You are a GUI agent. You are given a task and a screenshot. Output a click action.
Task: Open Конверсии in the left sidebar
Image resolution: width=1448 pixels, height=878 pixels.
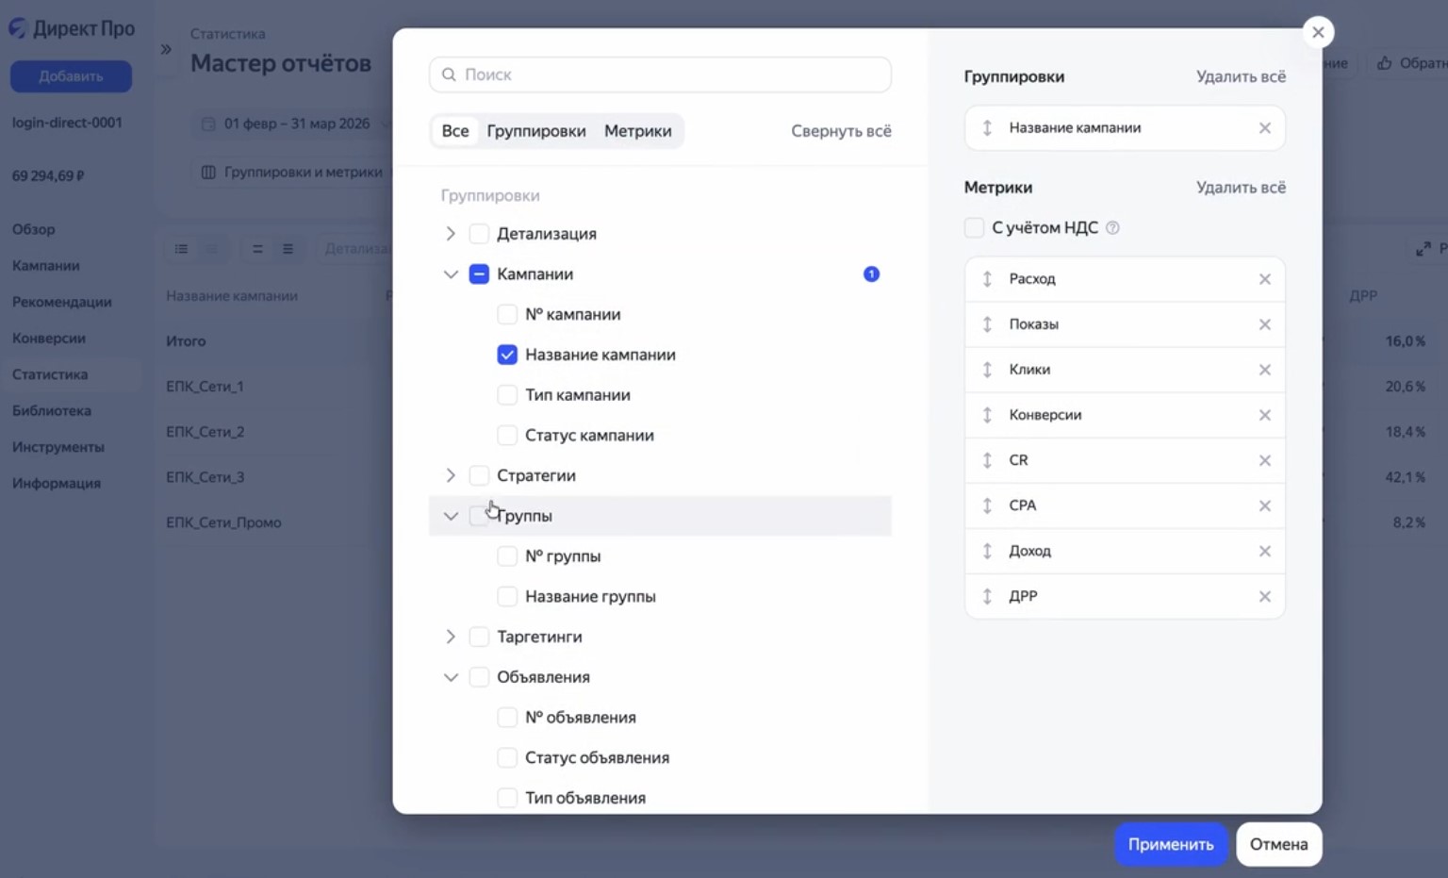click(x=49, y=339)
